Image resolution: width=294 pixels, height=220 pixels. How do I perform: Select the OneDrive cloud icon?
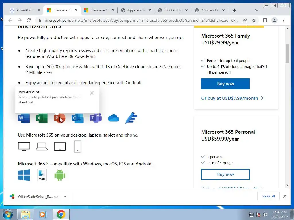point(114,118)
